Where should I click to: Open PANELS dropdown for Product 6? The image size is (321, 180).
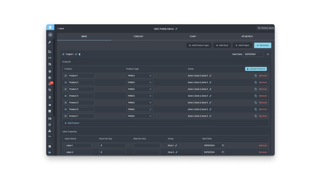[x=139, y=109]
